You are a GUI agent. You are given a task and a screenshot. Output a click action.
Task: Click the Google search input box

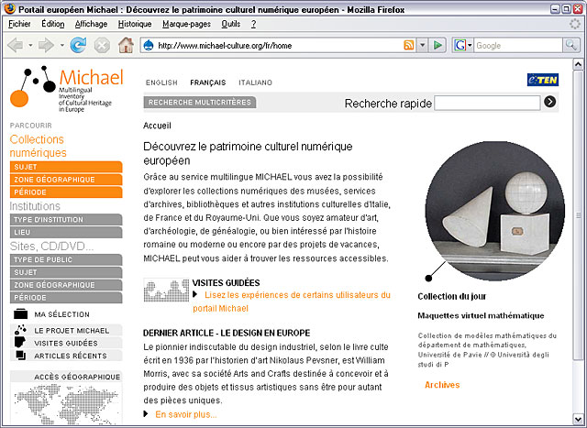pyautogui.click(x=518, y=46)
